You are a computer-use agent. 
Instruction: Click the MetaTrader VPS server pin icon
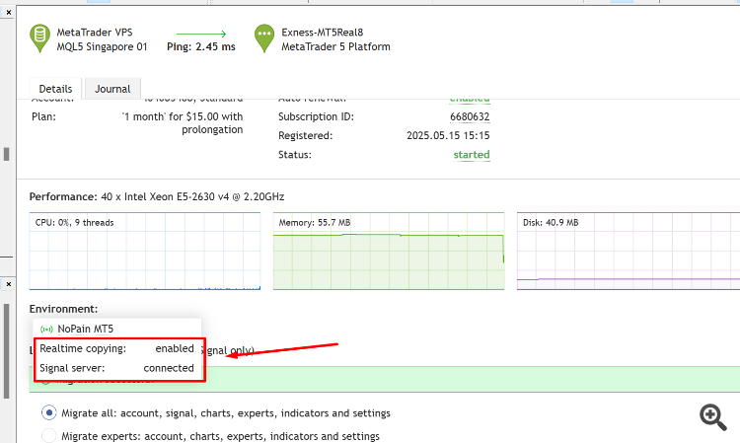39,38
